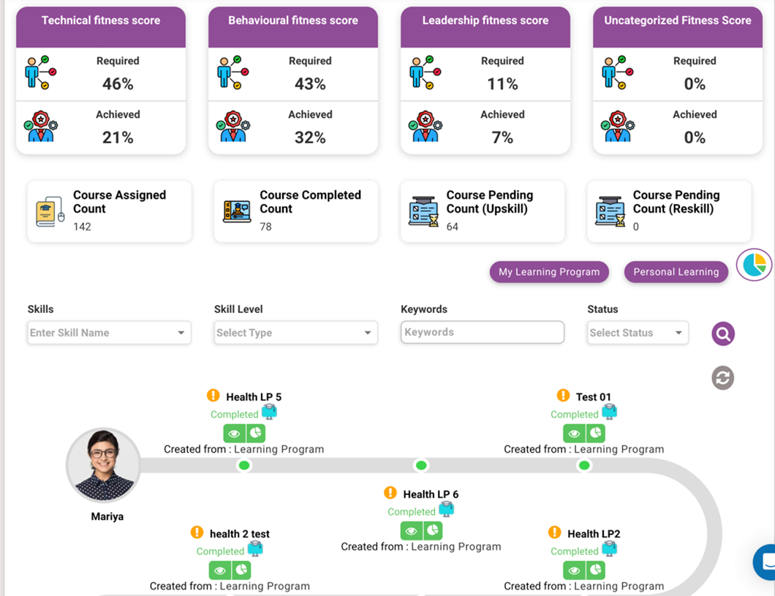The width and height of the screenshot is (775, 596).
Task: Click the monitor icon next to Health LP2 Completed
Action: [x=609, y=549]
